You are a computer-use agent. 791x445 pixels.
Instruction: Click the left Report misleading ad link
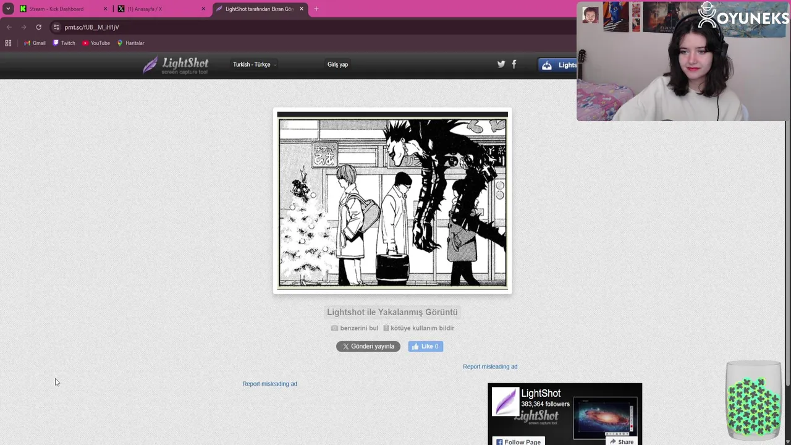[x=269, y=384]
